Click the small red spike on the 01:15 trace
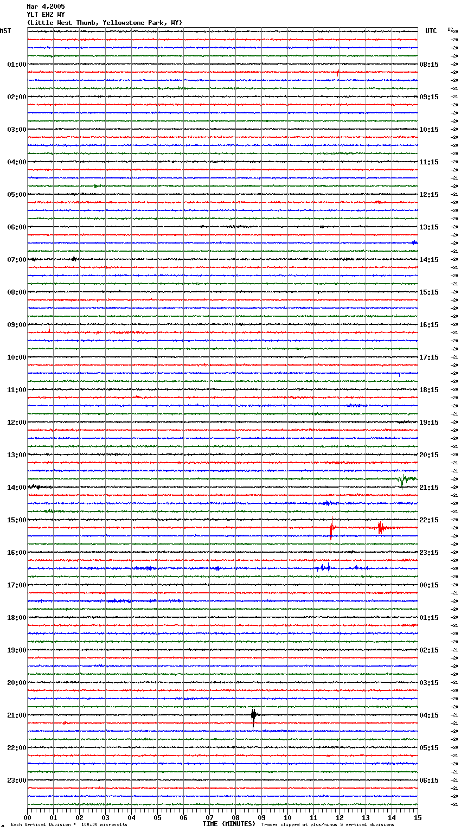461x832 pixels. 338,72
